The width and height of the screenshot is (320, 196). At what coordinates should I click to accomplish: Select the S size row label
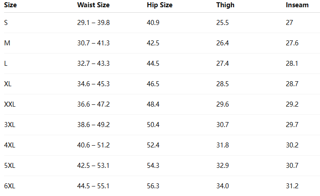coord(6,23)
